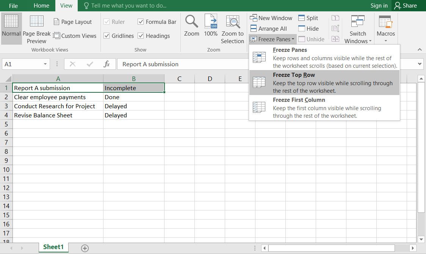
Task: Toggle the Gridlines checkbox
Action: click(x=106, y=36)
